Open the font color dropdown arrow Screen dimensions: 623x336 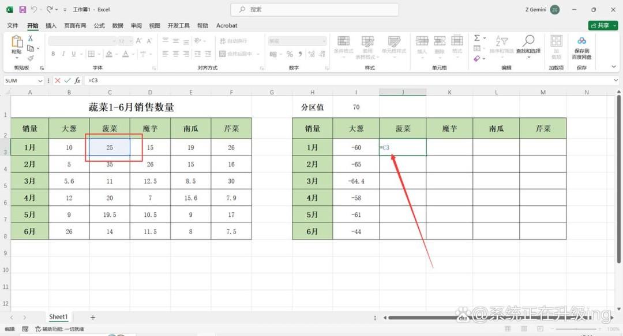pyautogui.click(x=133, y=54)
